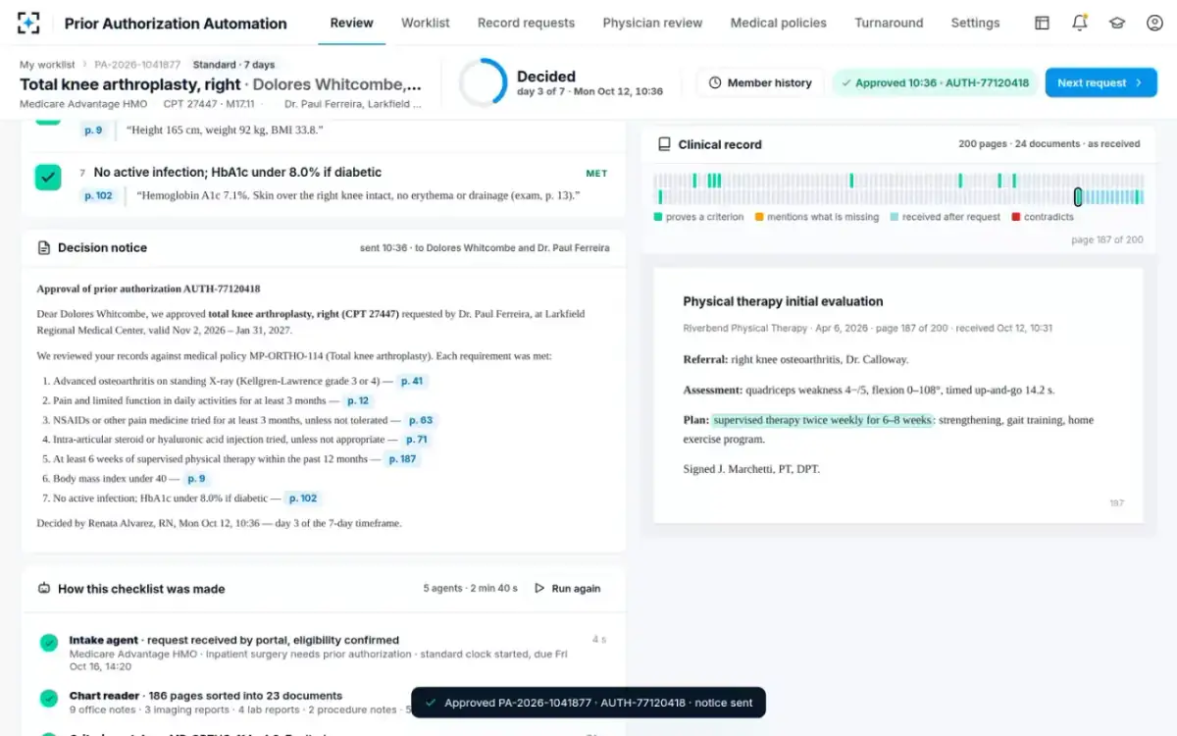Click the Clinical record book icon
The width and height of the screenshot is (1177, 736).
pos(664,144)
